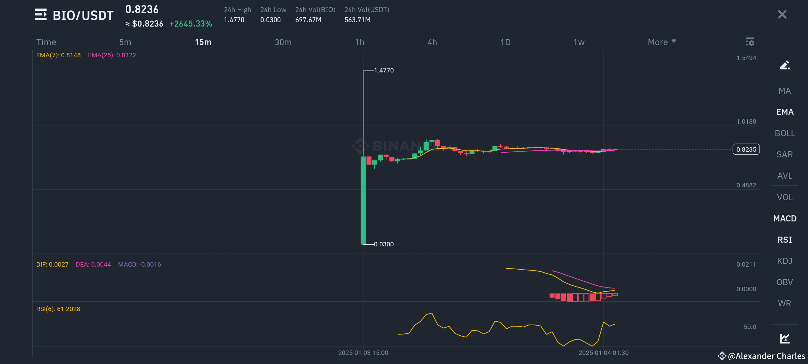Toggle the MA indicator
Viewport: 808px width, 364px height.
pos(785,91)
